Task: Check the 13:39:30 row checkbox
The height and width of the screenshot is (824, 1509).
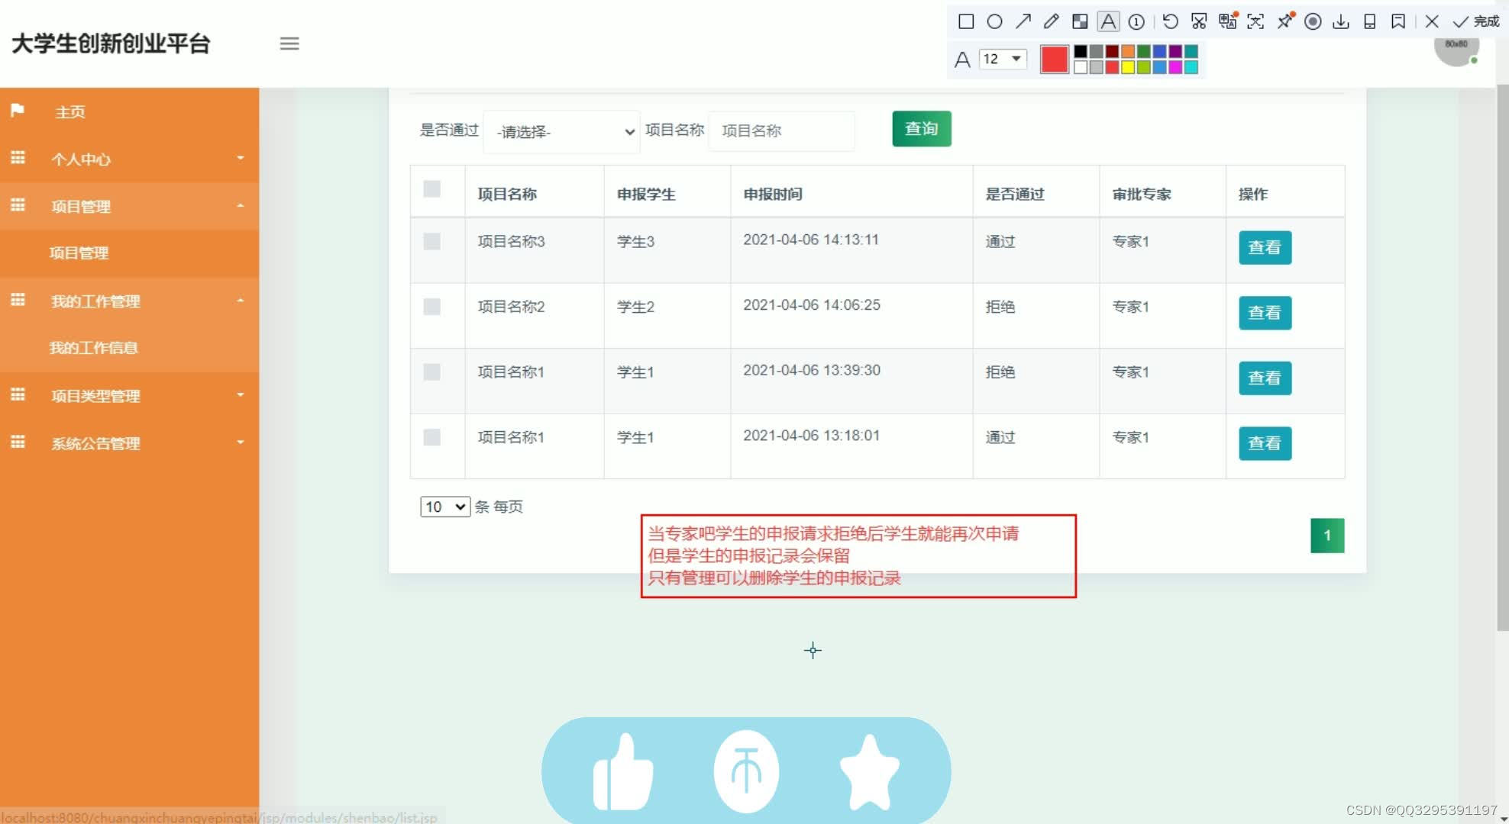Action: (x=431, y=372)
